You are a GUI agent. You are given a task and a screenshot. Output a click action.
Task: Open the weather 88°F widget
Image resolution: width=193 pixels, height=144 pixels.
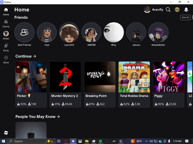pyautogui.click(x=136, y=141)
